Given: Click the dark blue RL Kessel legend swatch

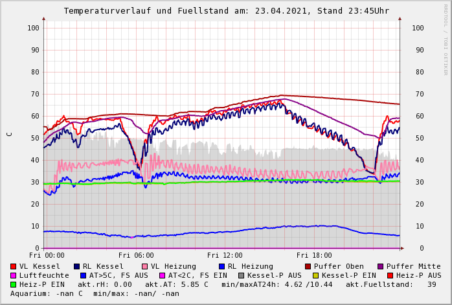Looking at the screenshot, I should coord(77,267).
